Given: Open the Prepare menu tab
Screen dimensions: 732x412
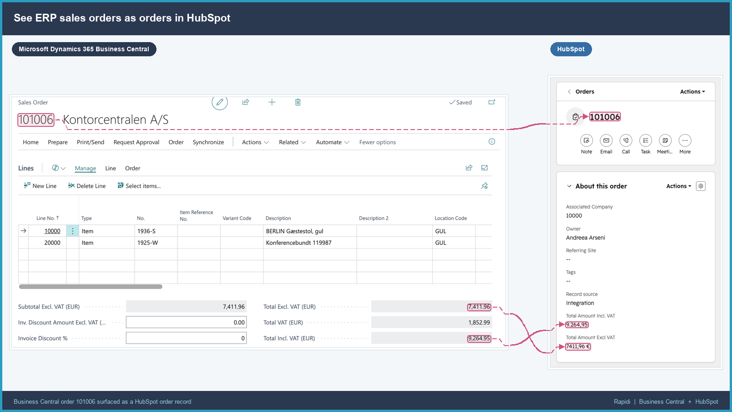Looking at the screenshot, I should pyautogui.click(x=58, y=142).
